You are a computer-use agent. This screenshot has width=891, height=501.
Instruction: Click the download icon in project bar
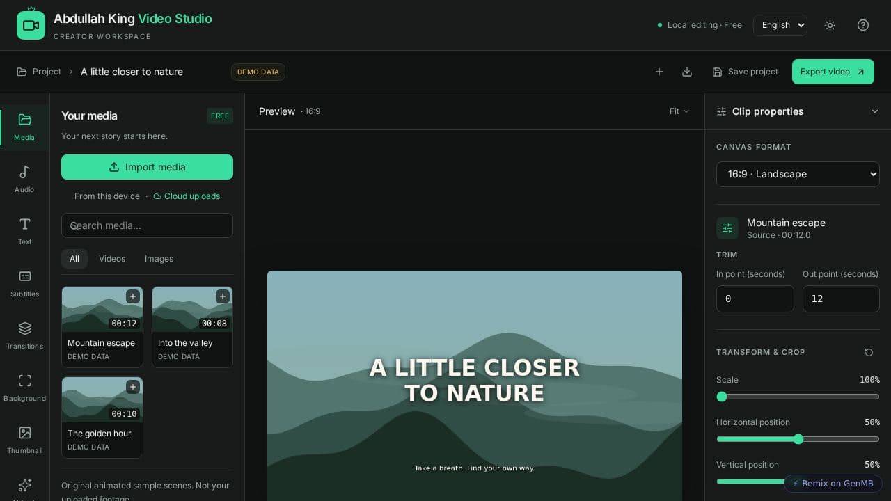point(687,72)
